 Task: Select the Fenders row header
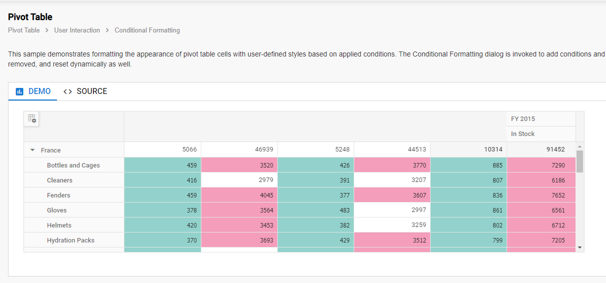58,195
